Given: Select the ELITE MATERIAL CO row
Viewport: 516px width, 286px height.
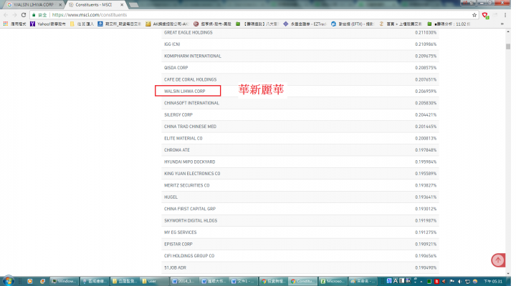Looking at the screenshot, I should pyautogui.click(x=300, y=138).
